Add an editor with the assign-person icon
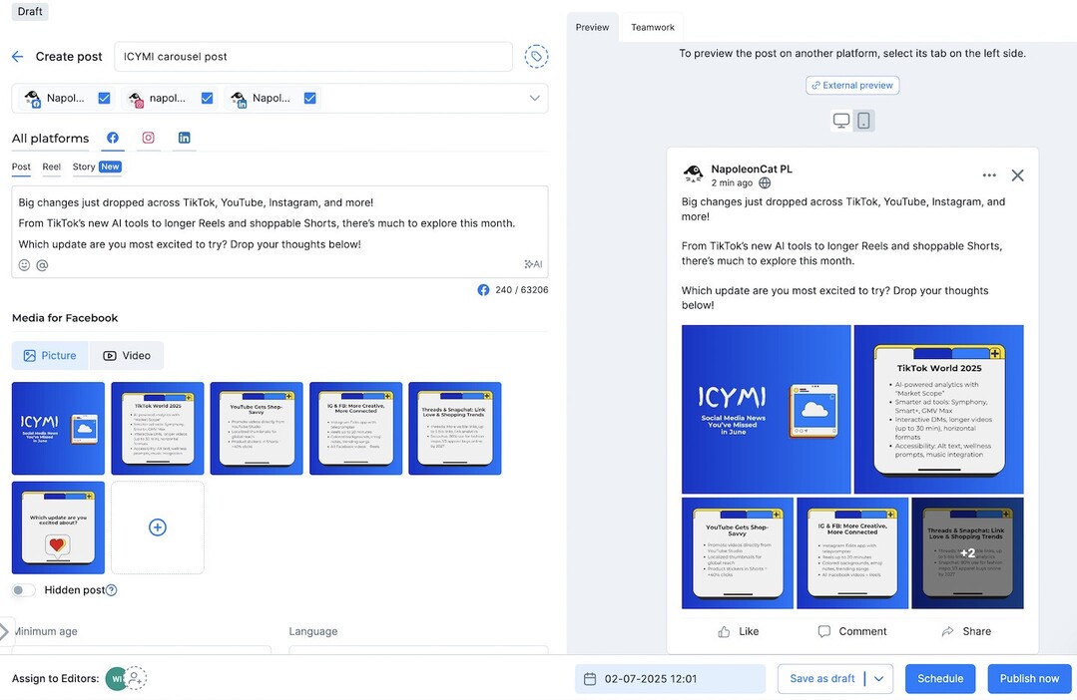This screenshot has width=1077, height=700. [x=136, y=678]
